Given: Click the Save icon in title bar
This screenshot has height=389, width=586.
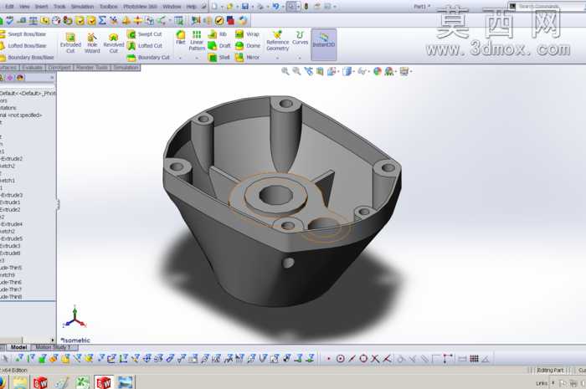Looking at the screenshot, I should [x=244, y=7].
